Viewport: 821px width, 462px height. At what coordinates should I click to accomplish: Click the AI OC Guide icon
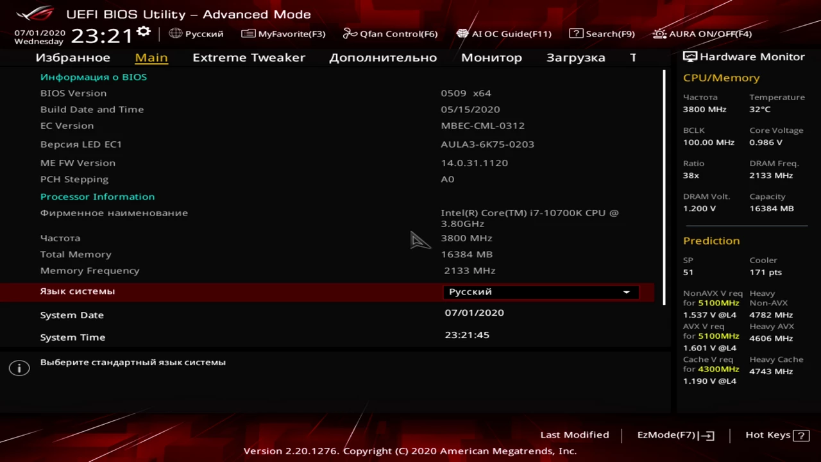pyautogui.click(x=462, y=33)
